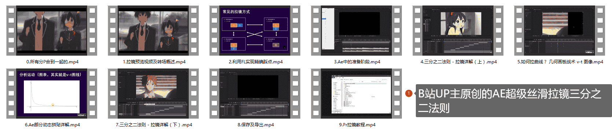Select file name 6.Ae部分动态拼贴详解.mp4

(52, 125)
